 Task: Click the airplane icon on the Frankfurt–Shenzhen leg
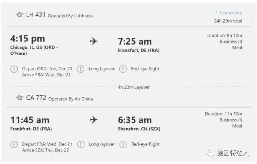[94, 120]
